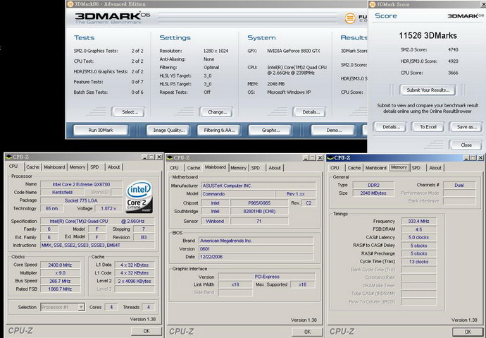
Task: Open SPD tab in the rightmost CPU-Z window
Action: click(416, 167)
